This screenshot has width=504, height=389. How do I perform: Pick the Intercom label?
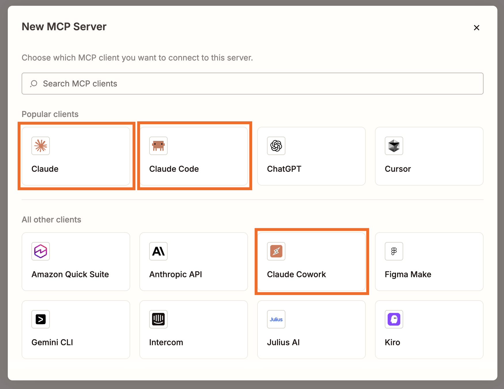coord(166,342)
